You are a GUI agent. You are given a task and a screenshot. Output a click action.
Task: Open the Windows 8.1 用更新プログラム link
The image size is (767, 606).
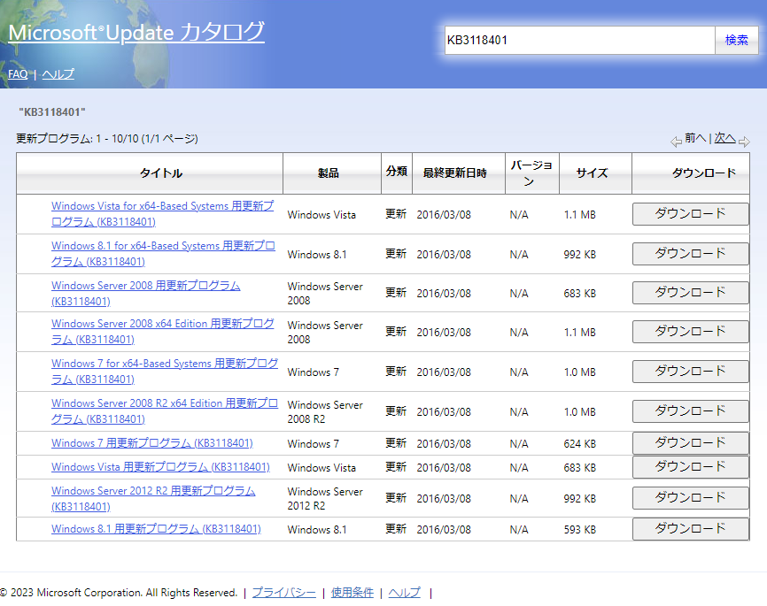156,529
